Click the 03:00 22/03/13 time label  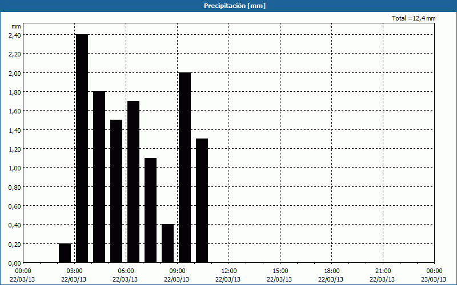(x=74, y=275)
